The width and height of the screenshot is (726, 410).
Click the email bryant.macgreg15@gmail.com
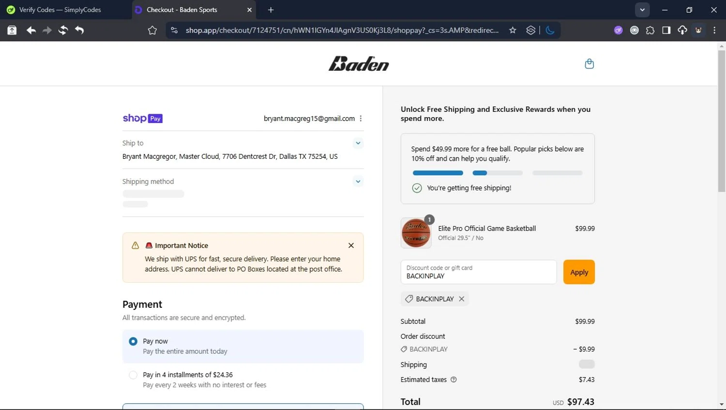click(x=309, y=119)
